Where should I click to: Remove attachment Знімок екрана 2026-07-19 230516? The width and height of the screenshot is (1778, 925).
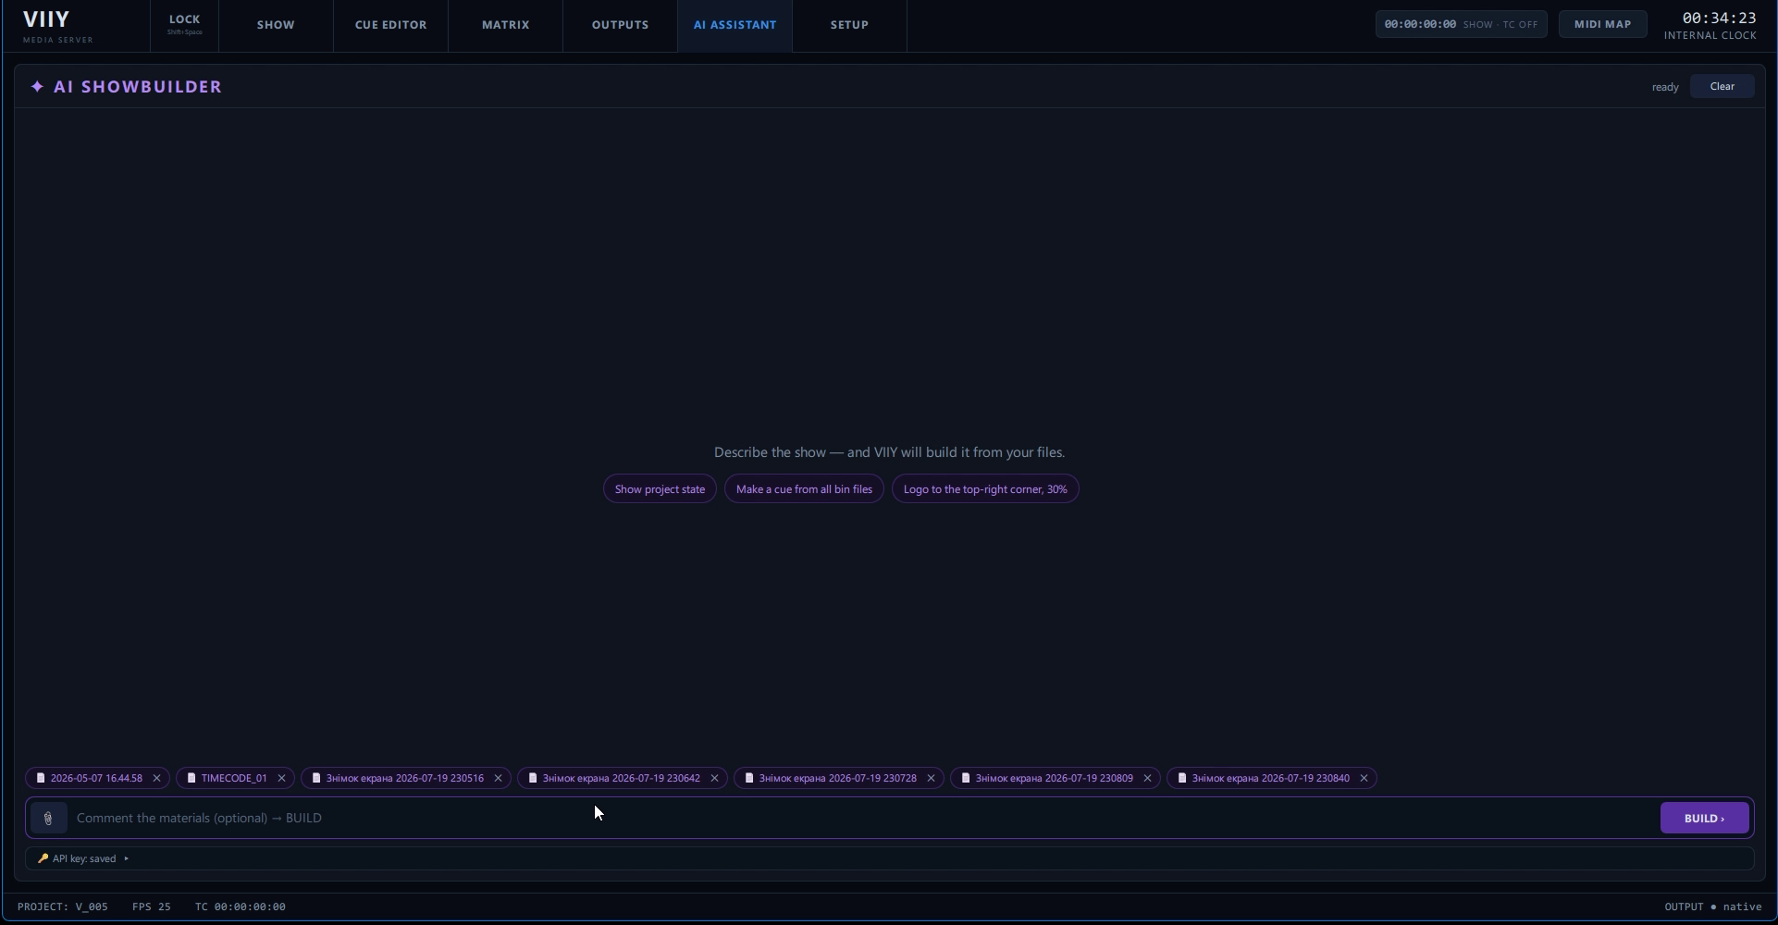click(x=498, y=779)
